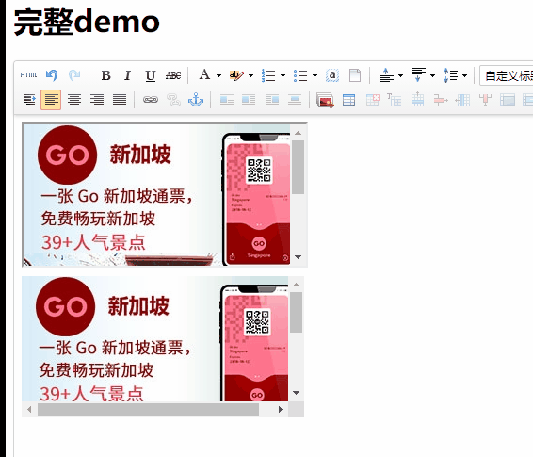Click the second banner's vertical scrollbar thumb
Screen dimensions: 533x457
click(296, 312)
